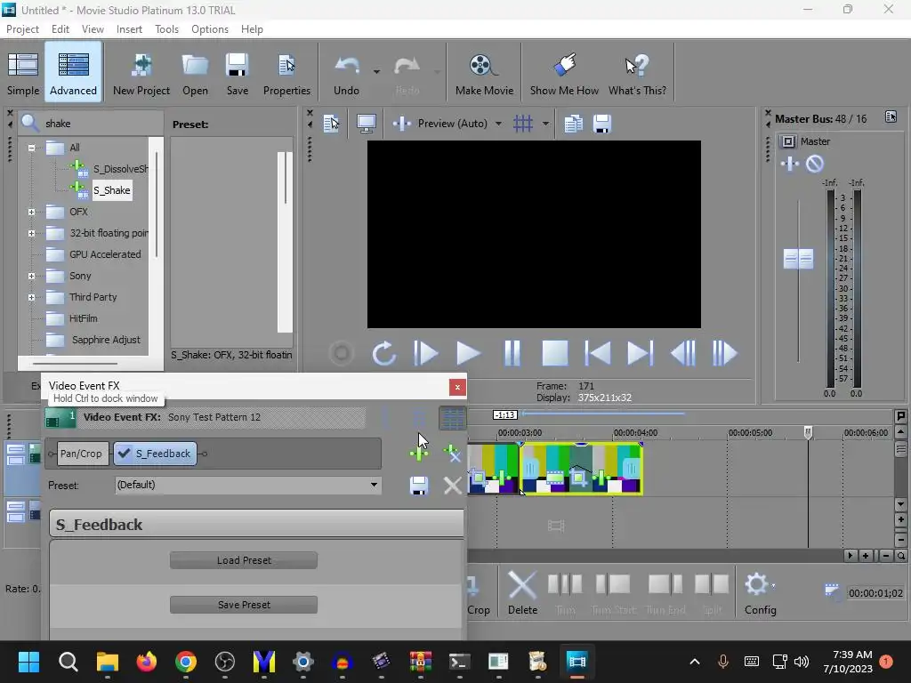Select the HitFilm folder
911x683 pixels.
(x=83, y=318)
